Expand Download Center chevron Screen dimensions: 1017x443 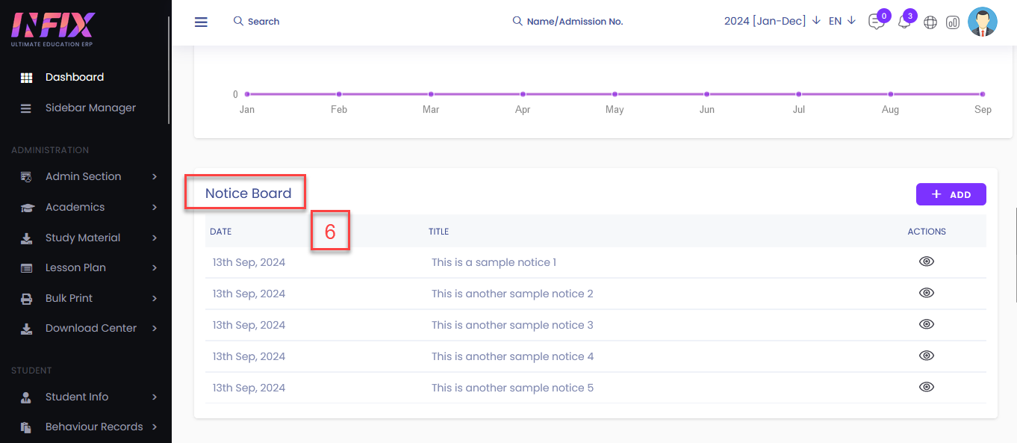pyautogui.click(x=155, y=328)
